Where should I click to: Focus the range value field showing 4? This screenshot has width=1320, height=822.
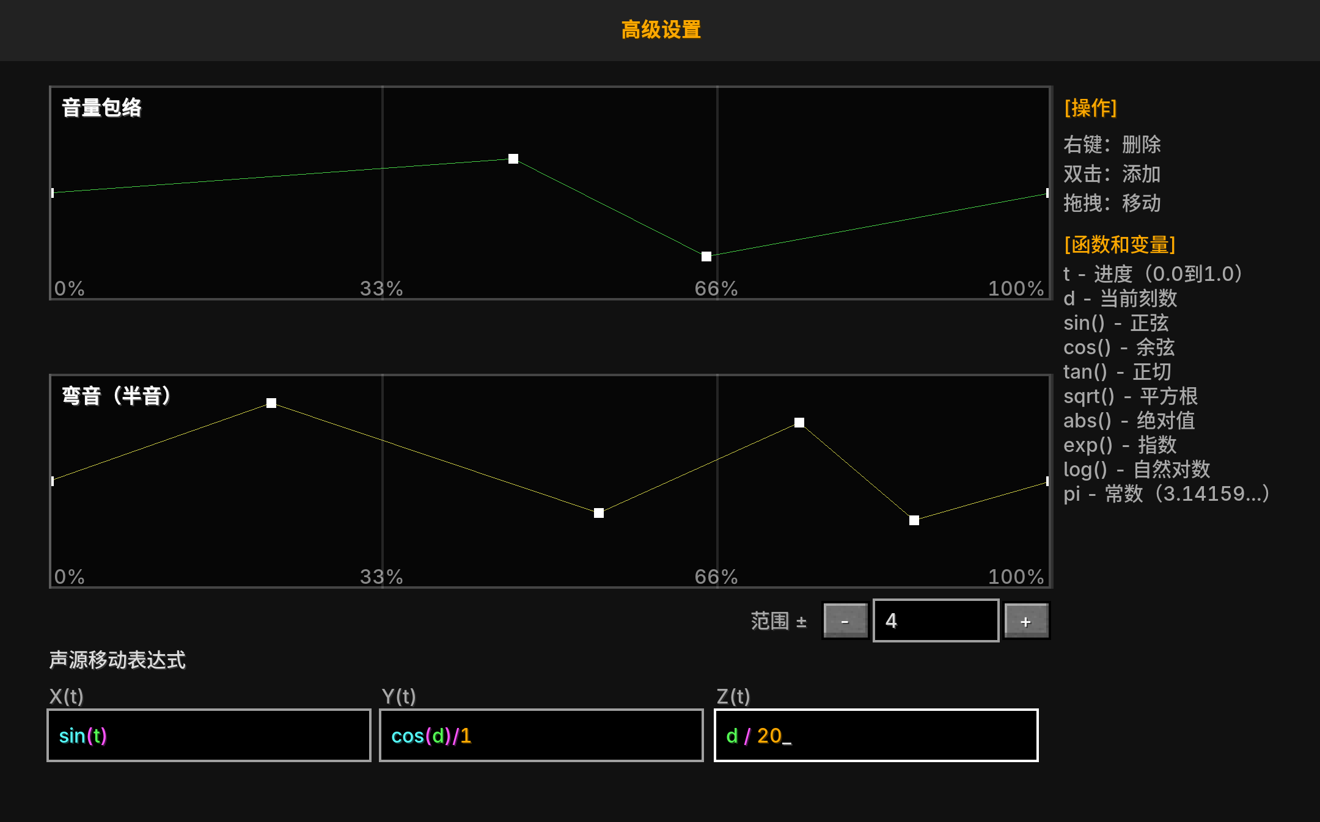point(936,620)
